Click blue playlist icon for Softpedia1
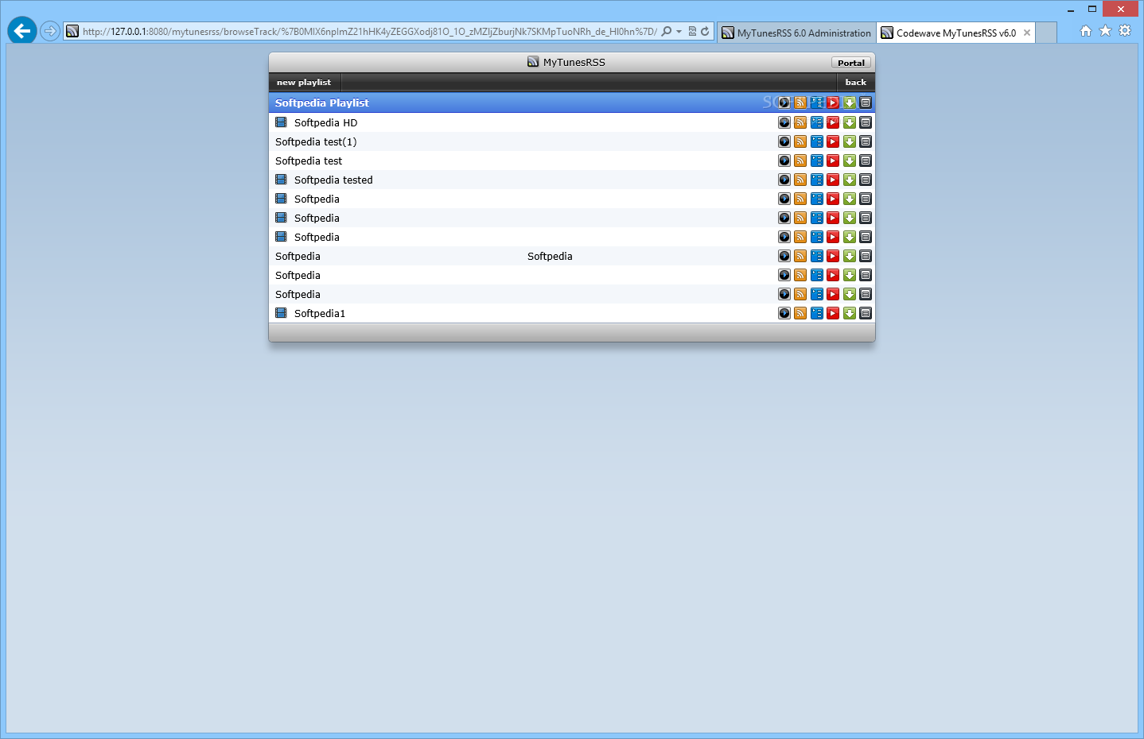 (817, 313)
